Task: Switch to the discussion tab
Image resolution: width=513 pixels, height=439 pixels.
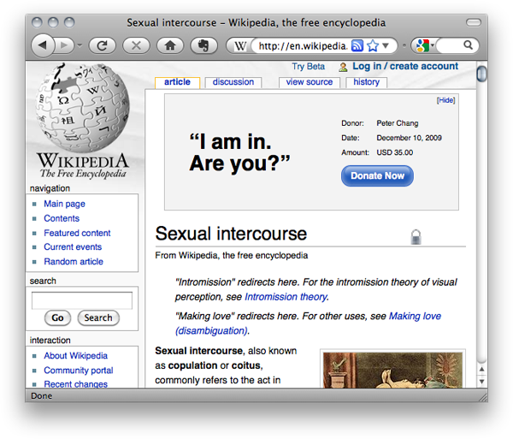Action: pos(233,82)
